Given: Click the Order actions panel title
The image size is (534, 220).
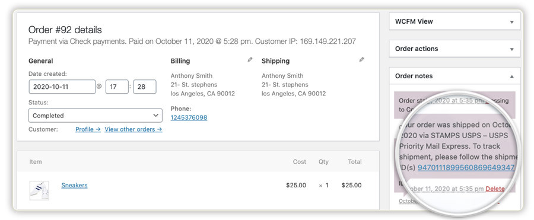Looking at the screenshot, I should pyautogui.click(x=417, y=49).
